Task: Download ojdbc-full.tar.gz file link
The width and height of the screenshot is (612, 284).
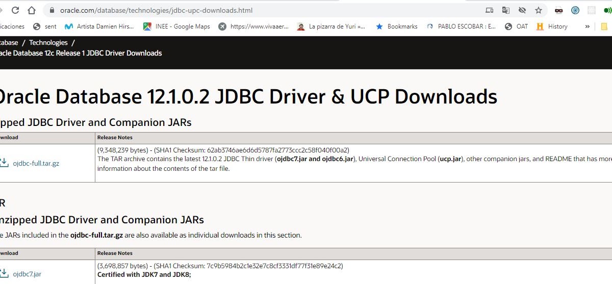Action: point(36,164)
